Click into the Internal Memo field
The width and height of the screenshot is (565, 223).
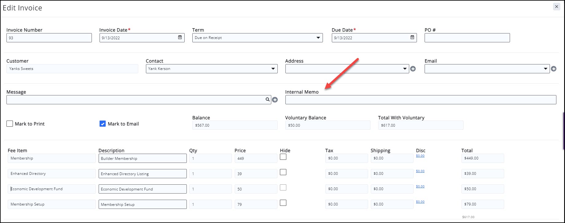[420, 100]
